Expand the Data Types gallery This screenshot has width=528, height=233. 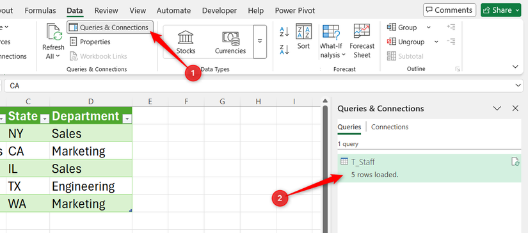(x=260, y=42)
